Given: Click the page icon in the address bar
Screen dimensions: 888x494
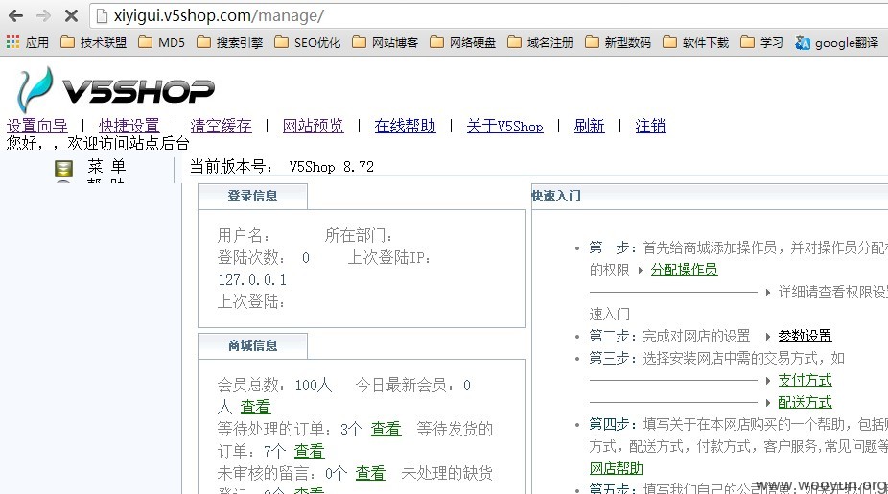Looking at the screenshot, I should click(102, 16).
